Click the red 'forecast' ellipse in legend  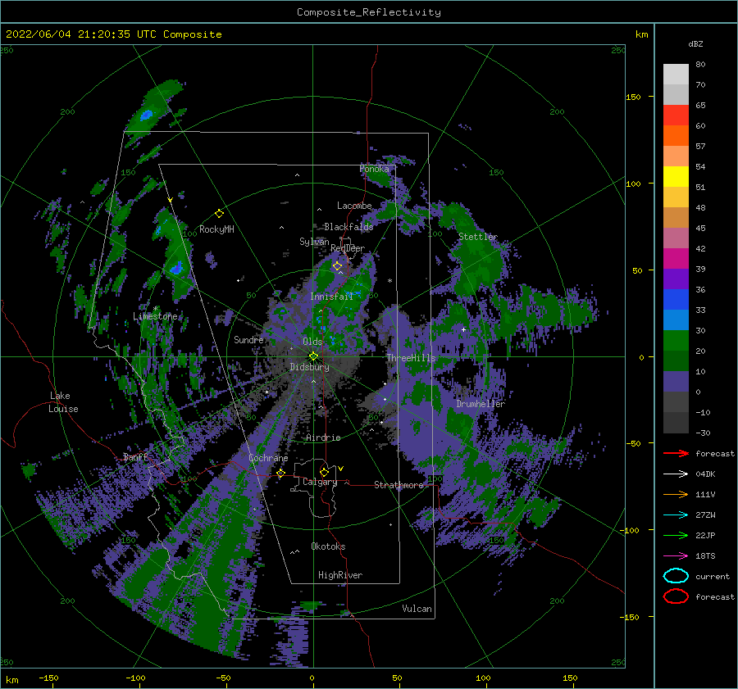(x=676, y=596)
